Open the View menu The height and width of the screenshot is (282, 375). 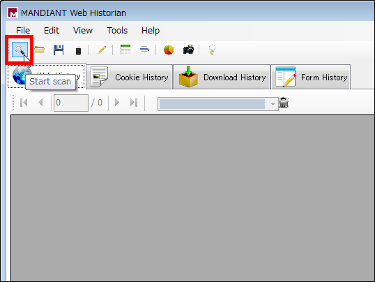tap(83, 31)
